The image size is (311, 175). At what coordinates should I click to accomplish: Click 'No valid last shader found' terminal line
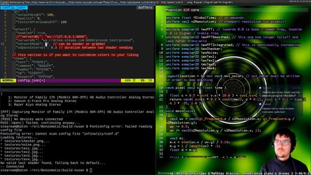pos(53,163)
